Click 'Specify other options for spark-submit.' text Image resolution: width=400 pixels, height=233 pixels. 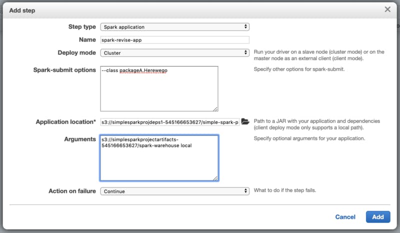[299, 69]
